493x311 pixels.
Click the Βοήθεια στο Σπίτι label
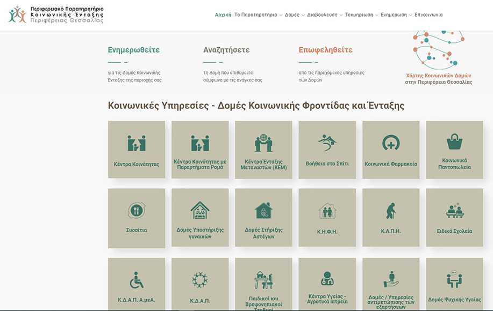click(327, 164)
